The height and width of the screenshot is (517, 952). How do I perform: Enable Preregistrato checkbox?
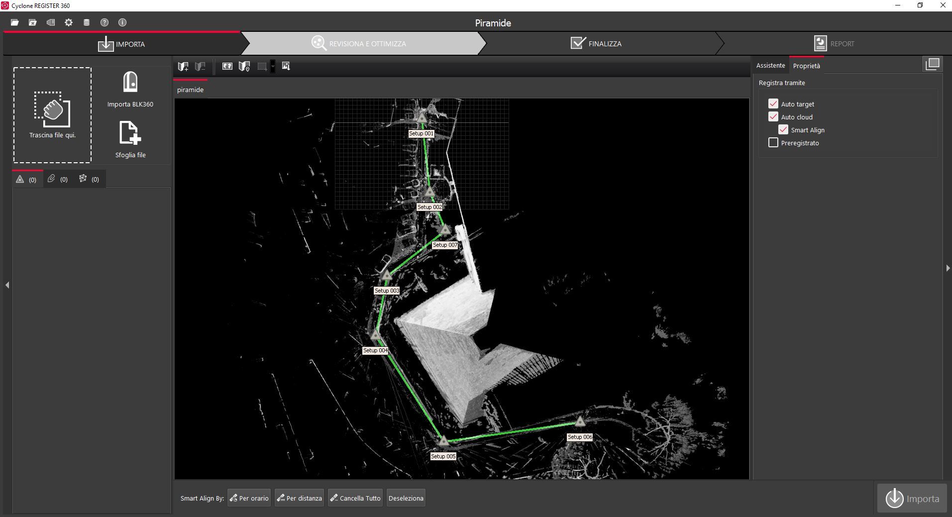(x=773, y=142)
